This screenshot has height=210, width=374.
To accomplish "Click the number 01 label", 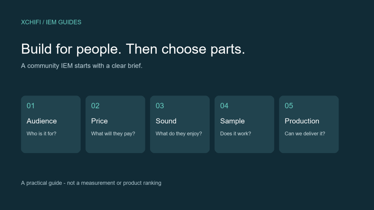I will tap(31, 106).
